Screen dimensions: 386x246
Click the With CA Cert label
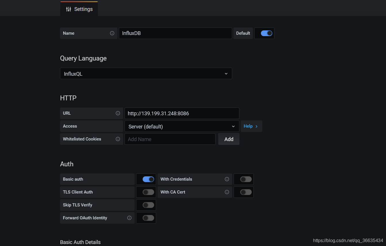[173, 192]
